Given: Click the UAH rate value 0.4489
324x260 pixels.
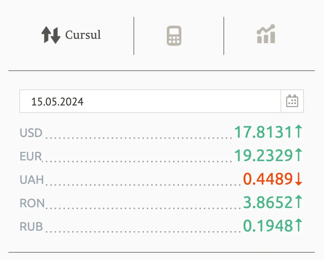Looking at the screenshot, I should (268, 179).
